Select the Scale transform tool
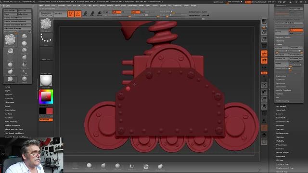The image size is (308, 173). click(x=92, y=14)
